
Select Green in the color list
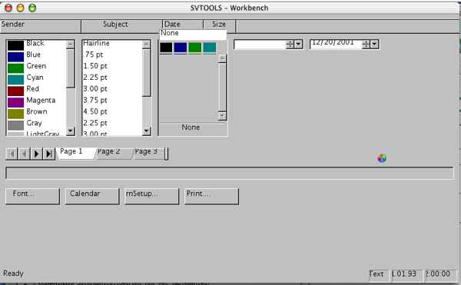36,67
